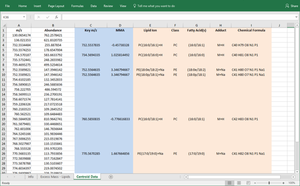
Task: Click cell containing PE(17:0/19:0)+Na
Action: [x=150, y=153]
